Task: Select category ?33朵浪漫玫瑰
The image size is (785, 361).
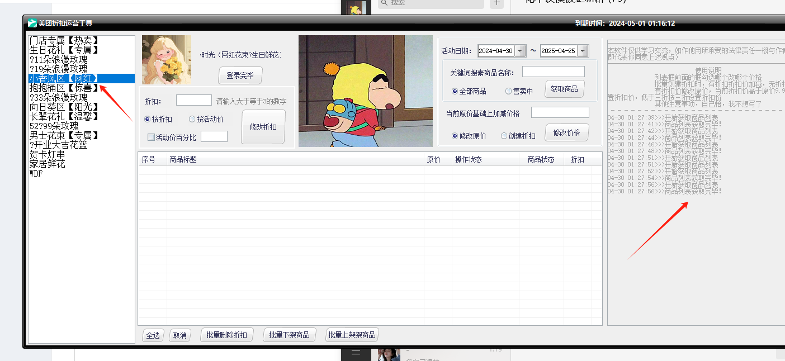Action: coord(82,97)
